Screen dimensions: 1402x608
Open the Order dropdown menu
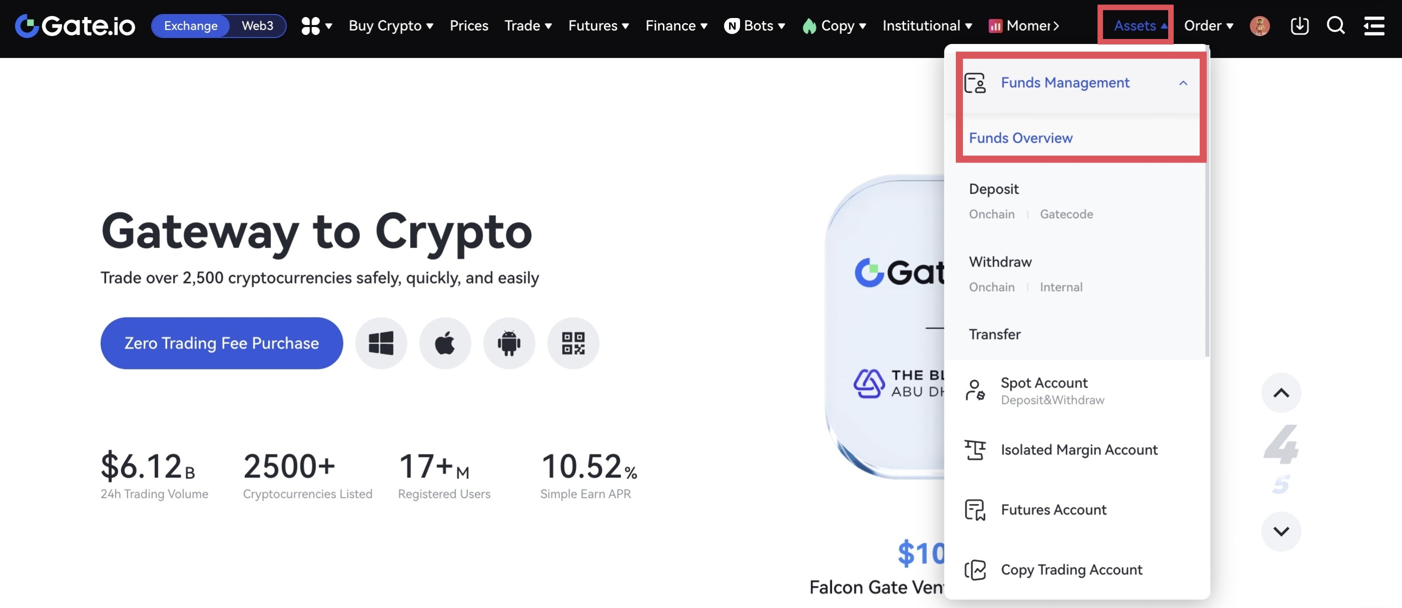coord(1208,25)
